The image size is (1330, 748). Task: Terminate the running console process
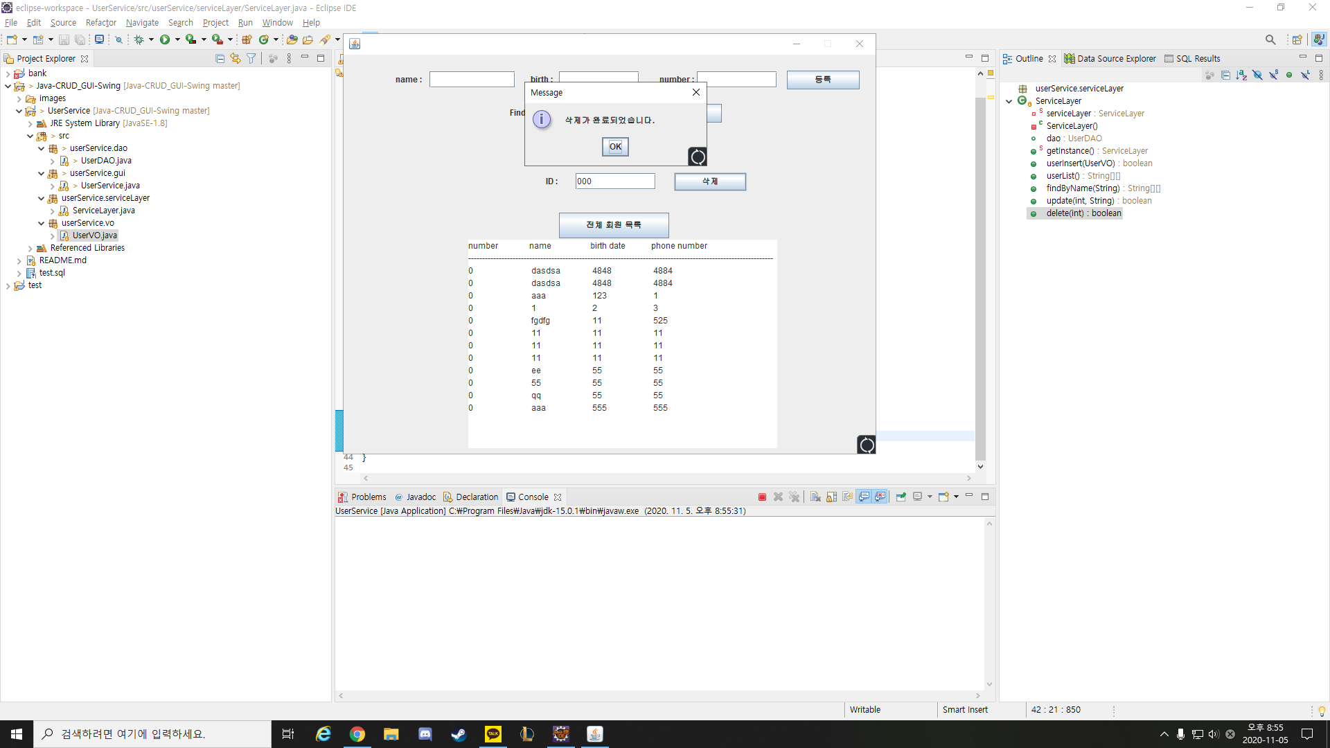click(x=762, y=497)
